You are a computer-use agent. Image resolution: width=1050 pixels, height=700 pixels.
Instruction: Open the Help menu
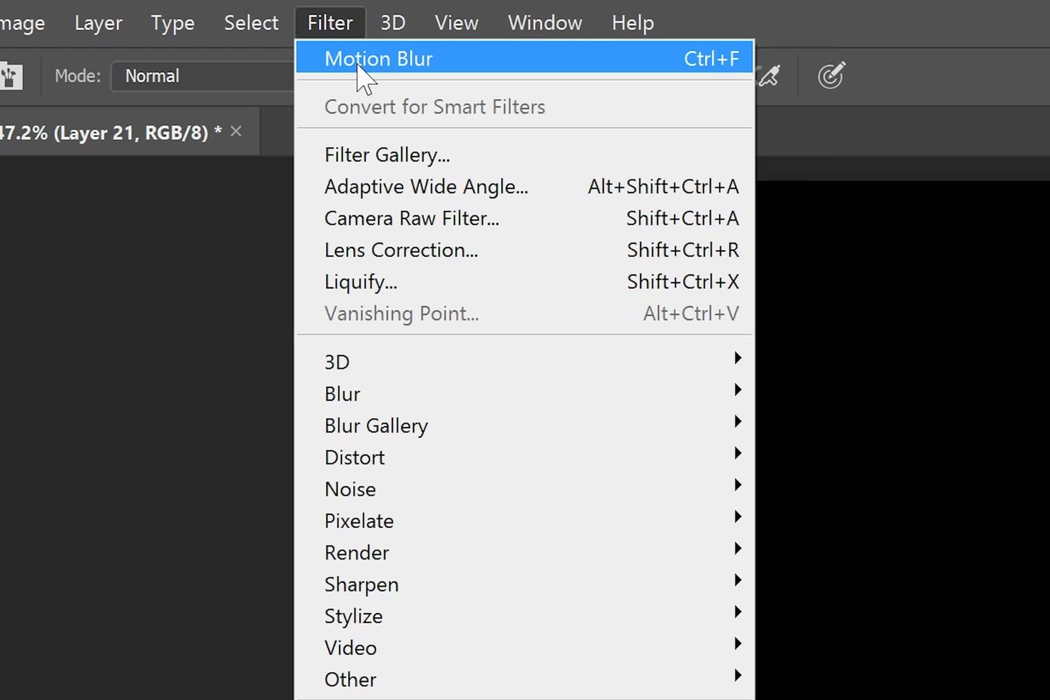tap(632, 23)
